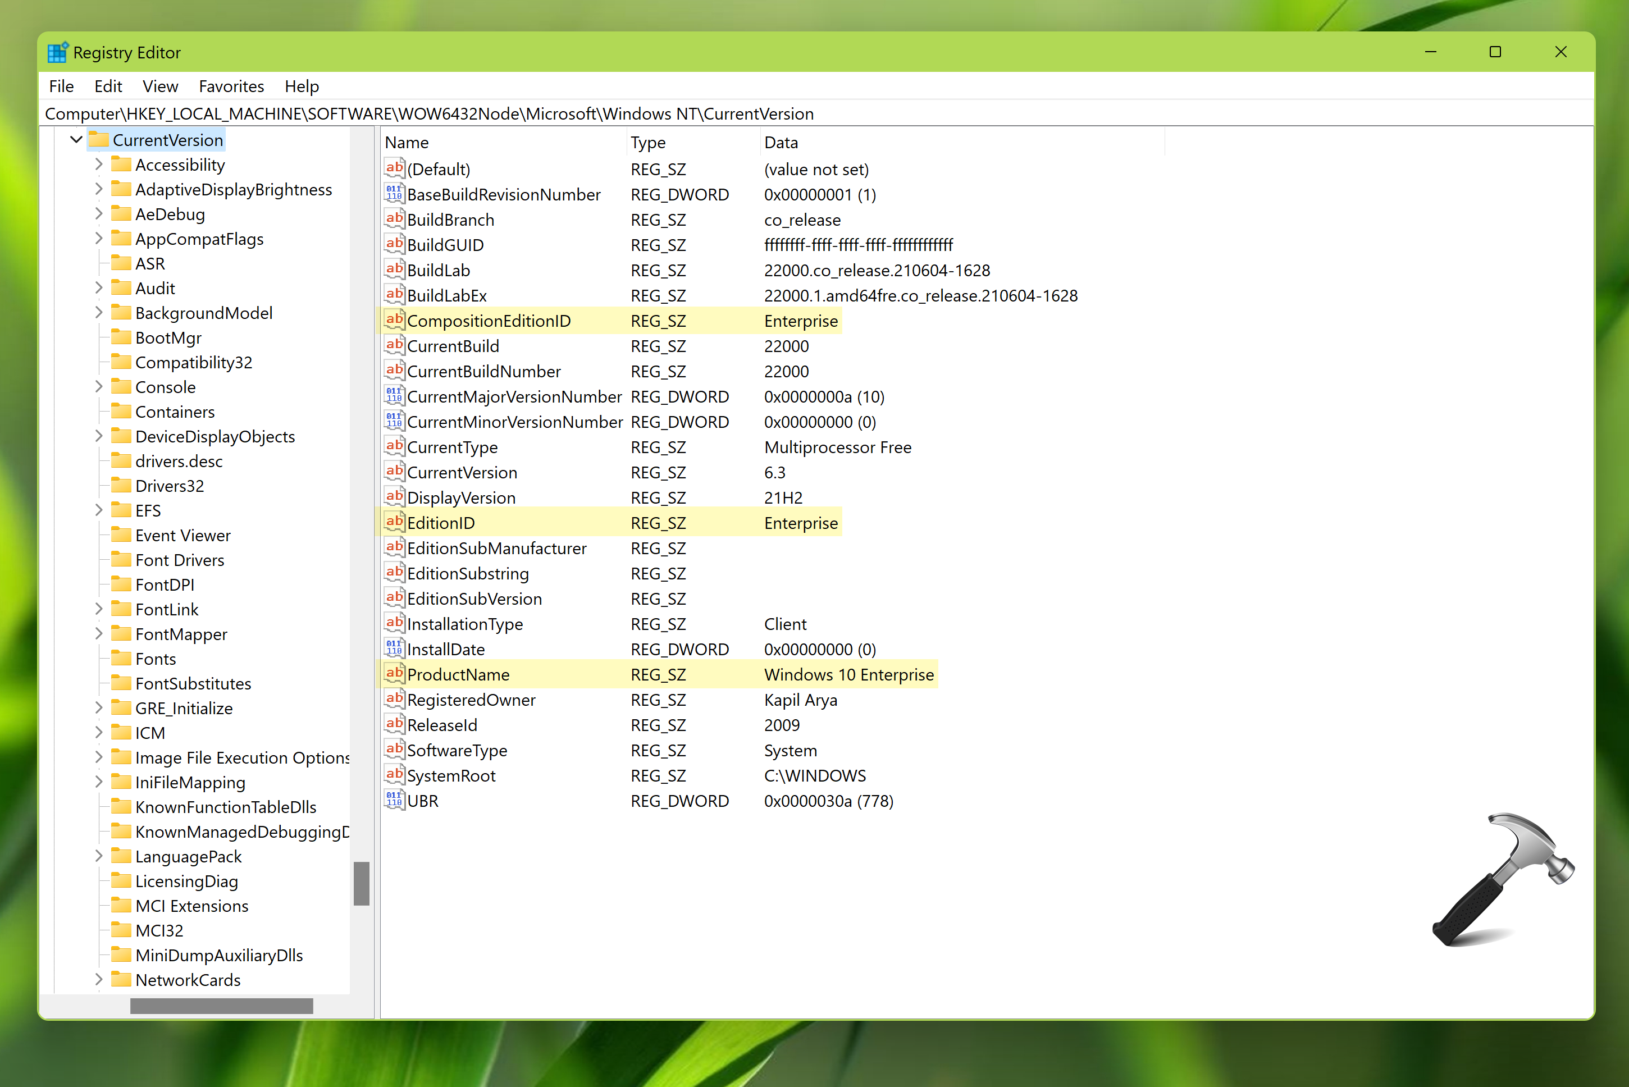
Task: Expand the FontLink registry key
Action: [x=98, y=609]
